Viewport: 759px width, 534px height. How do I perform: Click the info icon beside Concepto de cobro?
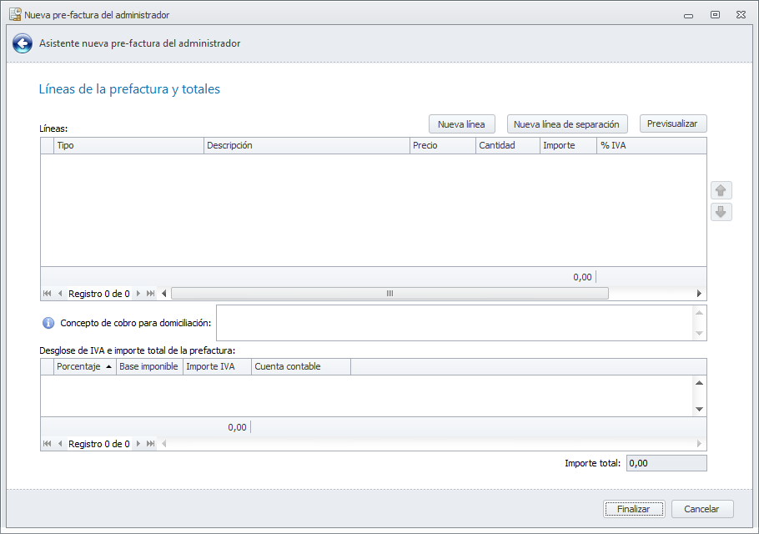click(48, 323)
